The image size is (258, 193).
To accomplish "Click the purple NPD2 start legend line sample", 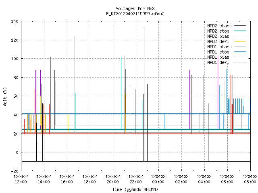I will coord(240,26).
